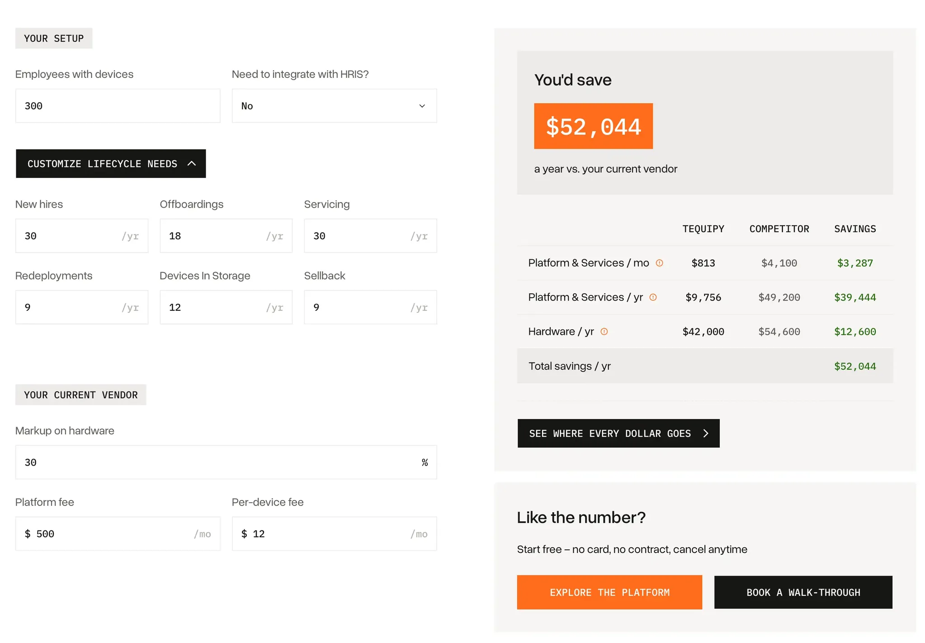The image size is (925, 643).
Task: Click the $52,044 total savings table value
Action: tap(855, 366)
